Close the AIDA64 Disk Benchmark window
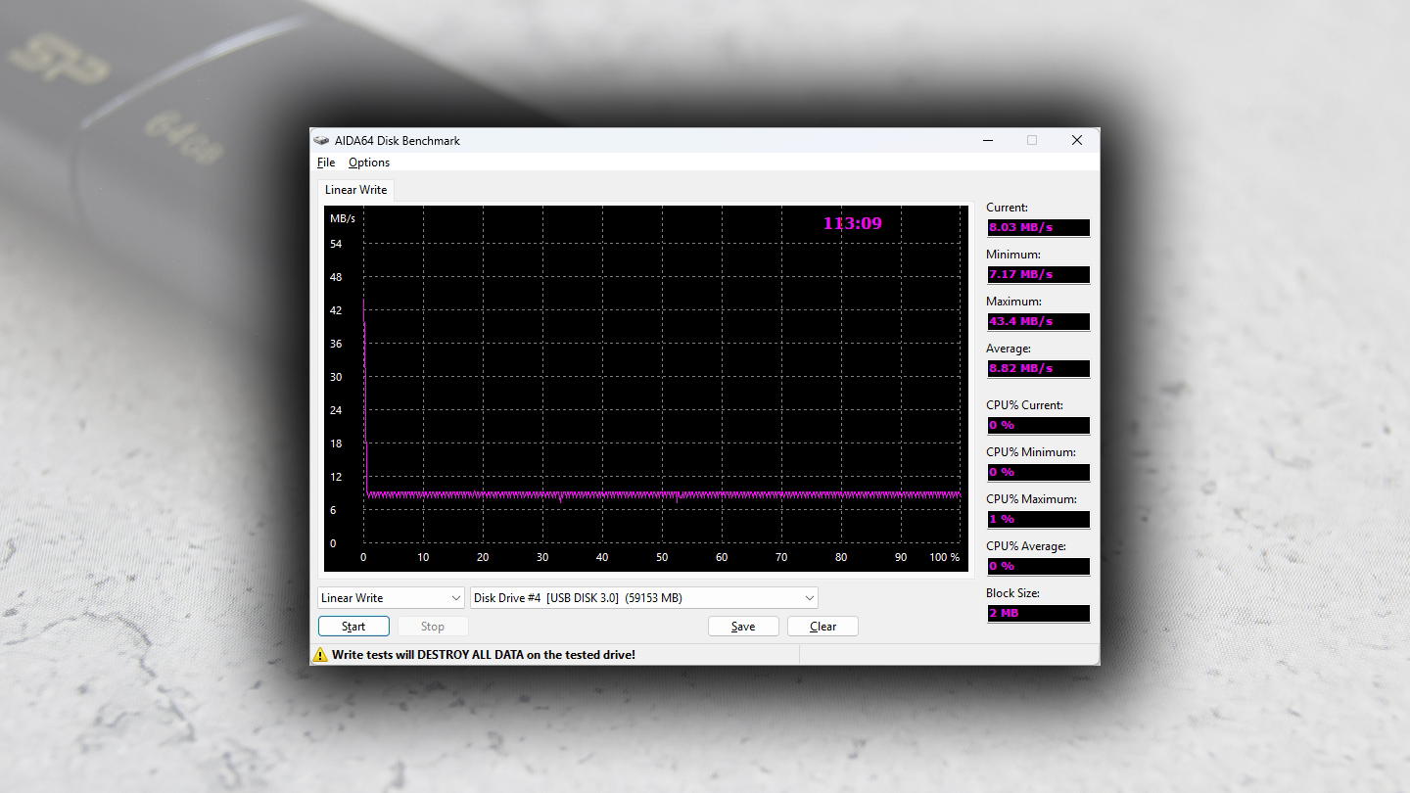This screenshot has width=1410, height=793. coord(1076,140)
